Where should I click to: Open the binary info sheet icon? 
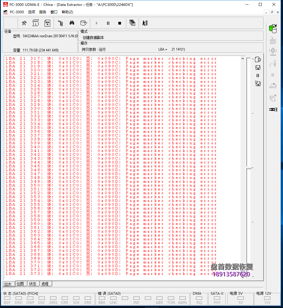coord(36,23)
